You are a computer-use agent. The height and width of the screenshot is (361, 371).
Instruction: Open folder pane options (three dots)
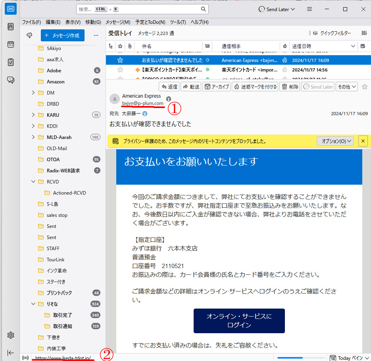coord(96,35)
